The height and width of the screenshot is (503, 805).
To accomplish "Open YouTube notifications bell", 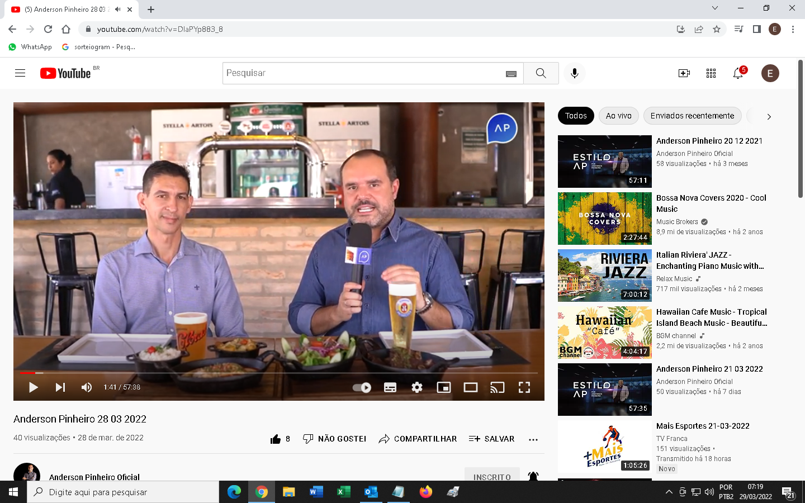I will (738, 73).
